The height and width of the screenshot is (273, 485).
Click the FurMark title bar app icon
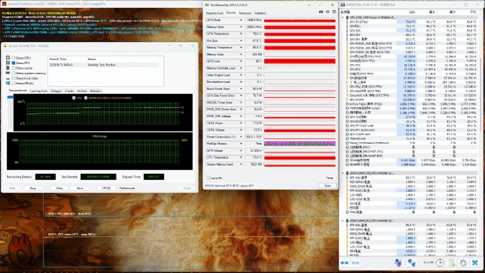pos(4,4)
